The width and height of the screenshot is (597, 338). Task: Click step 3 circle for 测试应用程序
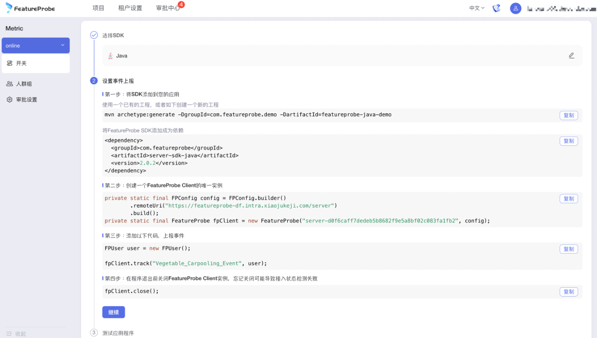(94, 333)
